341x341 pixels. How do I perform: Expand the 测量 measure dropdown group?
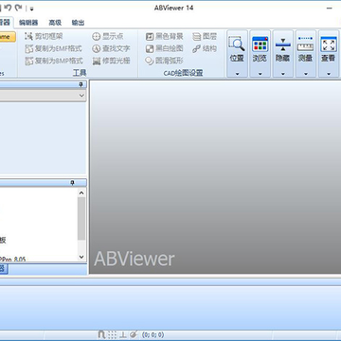pos(306,54)
